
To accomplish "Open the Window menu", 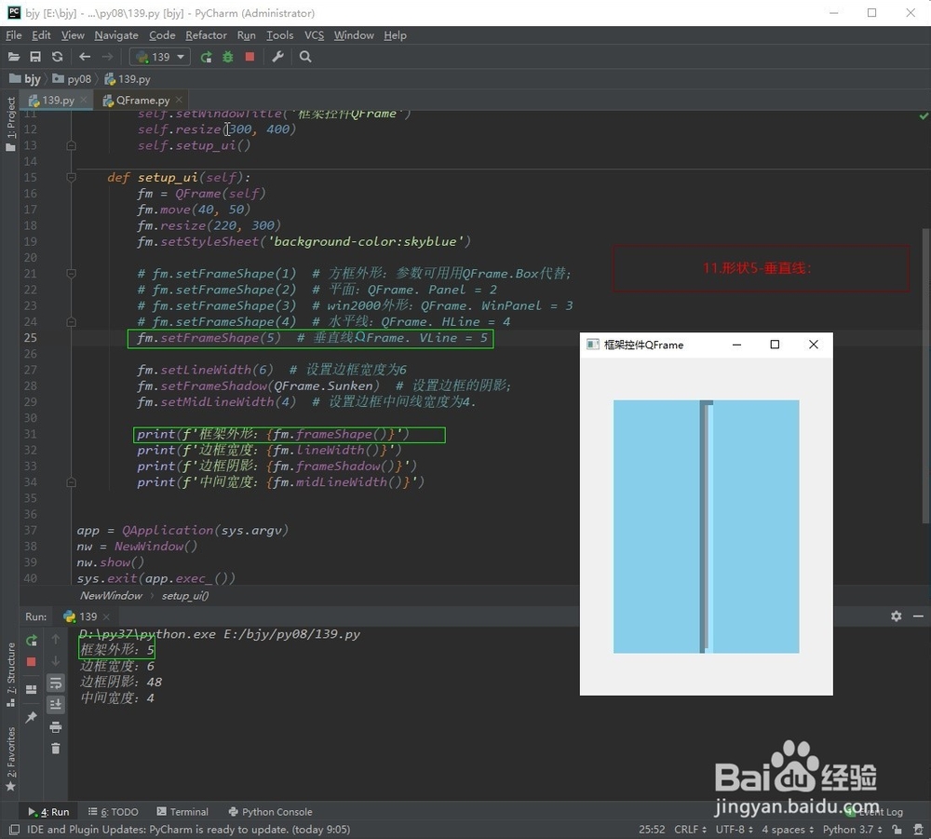I will click(354, 35).
